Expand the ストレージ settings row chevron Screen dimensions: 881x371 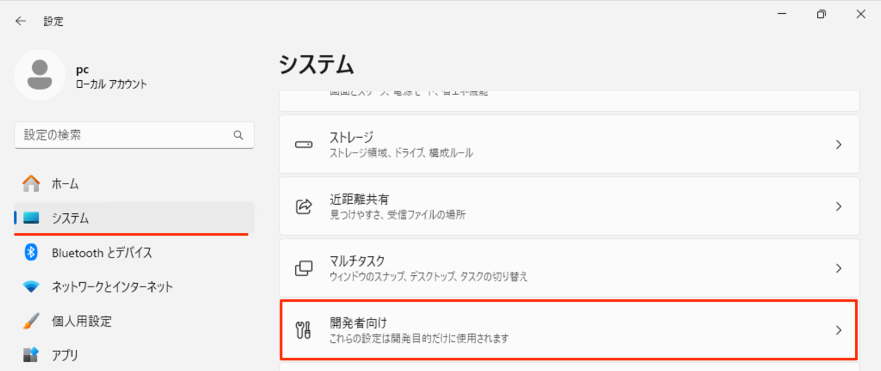coord(839,145)
